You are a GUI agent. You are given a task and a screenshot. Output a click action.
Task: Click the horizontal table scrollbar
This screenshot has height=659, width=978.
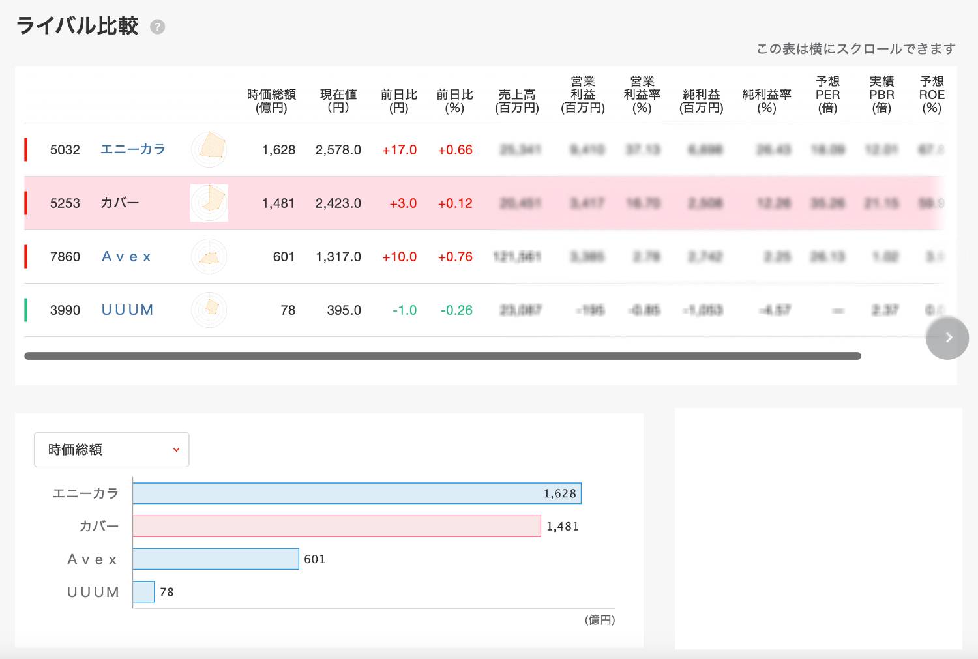442,356
